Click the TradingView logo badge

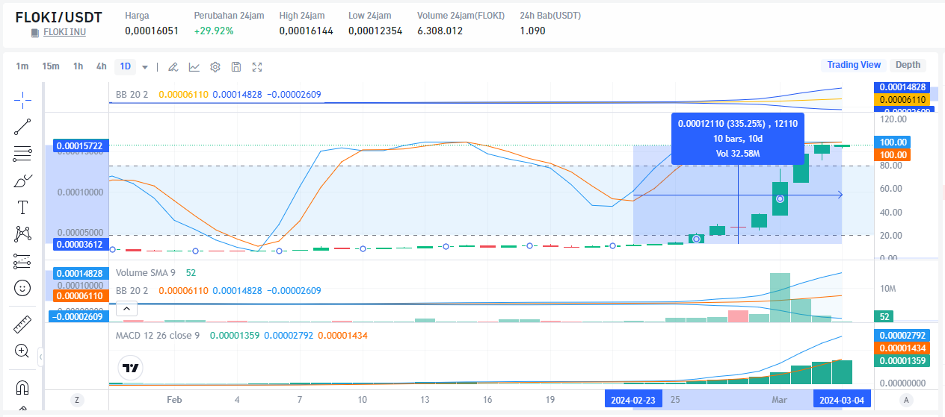point(132,368)
